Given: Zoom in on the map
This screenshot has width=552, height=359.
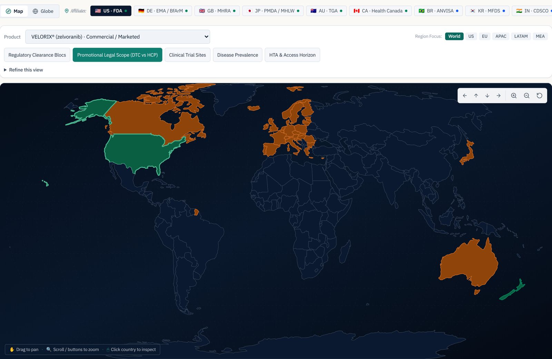Looking at the screenshot, I should coord(514,96).
